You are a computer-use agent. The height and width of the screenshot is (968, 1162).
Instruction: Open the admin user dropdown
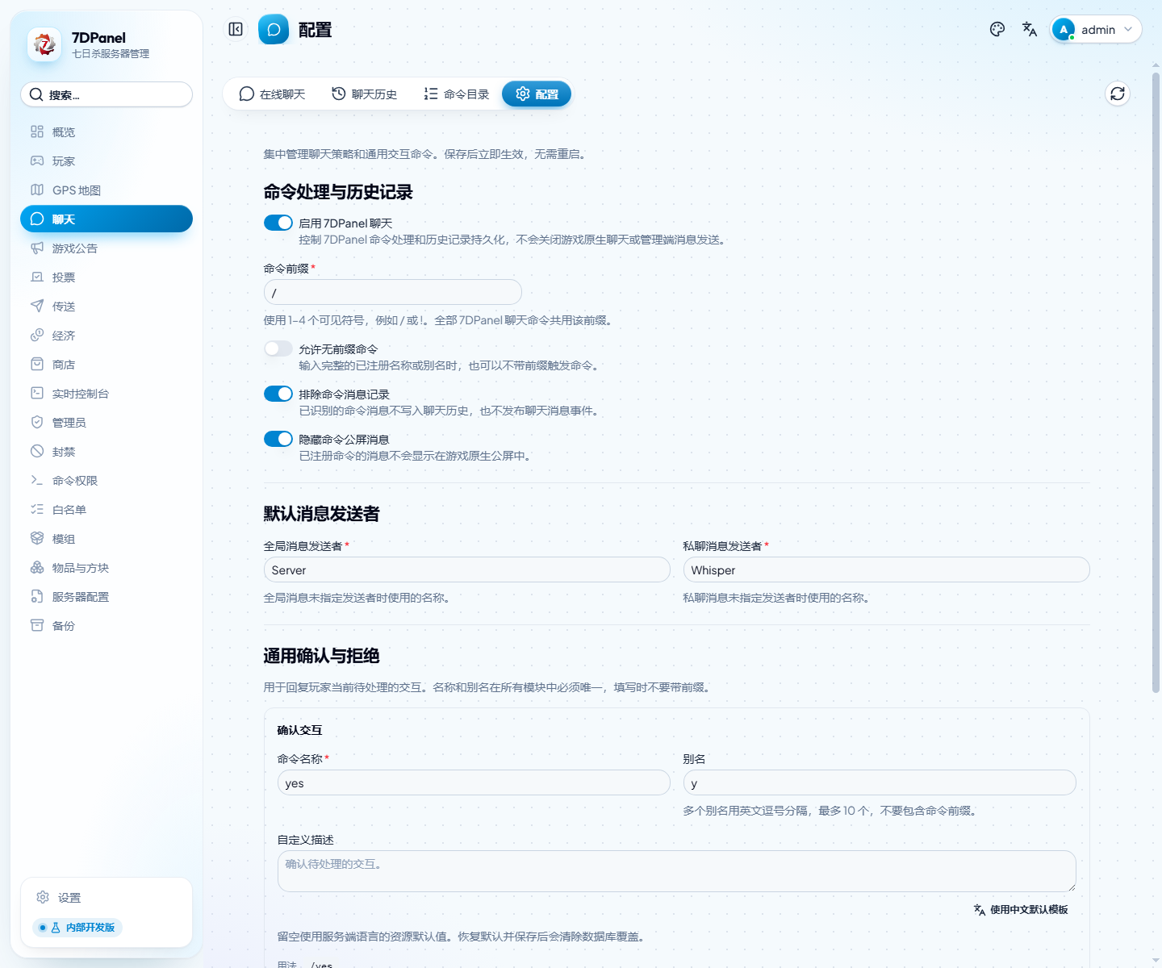1096,30
